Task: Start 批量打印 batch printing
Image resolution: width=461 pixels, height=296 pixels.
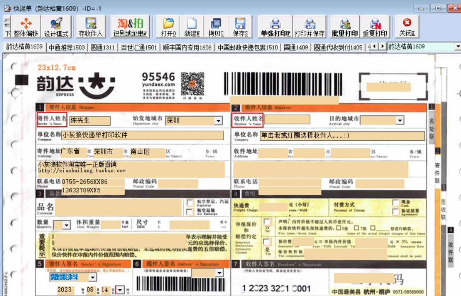Action: point(345,27)
